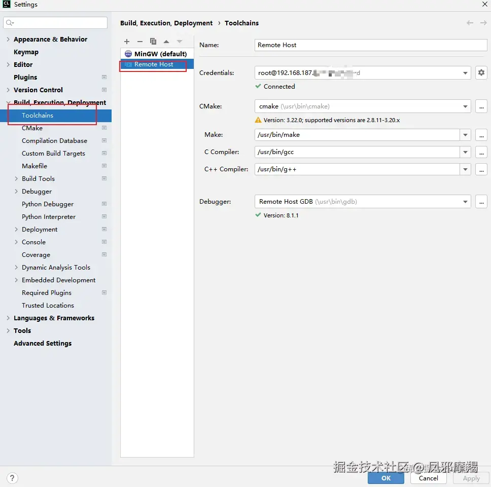Viewport: 491px width, 487px height.
Task: Click project-level icon beside Deployment
Action: [104, 230]
